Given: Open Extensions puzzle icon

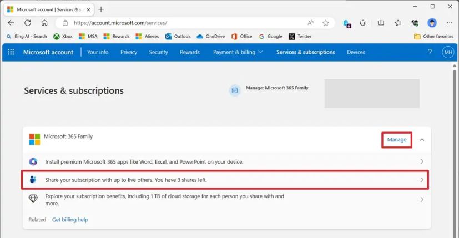Looking at the screenshot, I should click(362, 23).
